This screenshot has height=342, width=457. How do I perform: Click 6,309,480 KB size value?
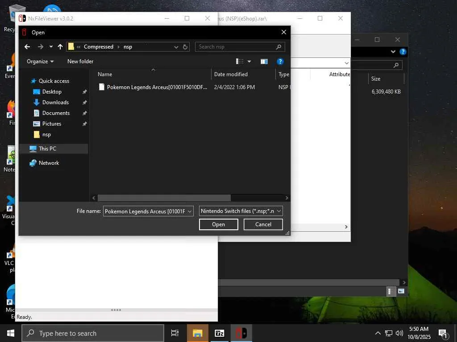tap(386, 92)
